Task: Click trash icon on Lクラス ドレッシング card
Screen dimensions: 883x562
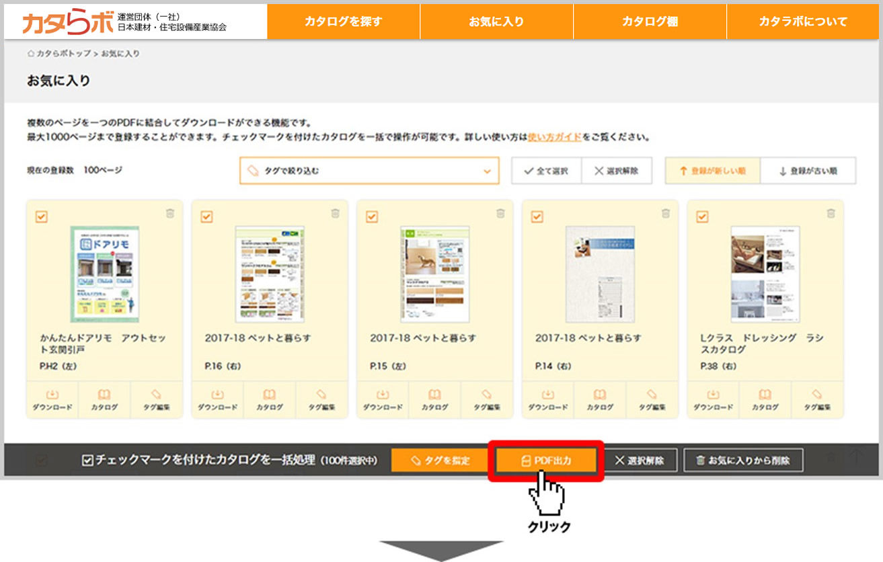Action: click(831, 214)
